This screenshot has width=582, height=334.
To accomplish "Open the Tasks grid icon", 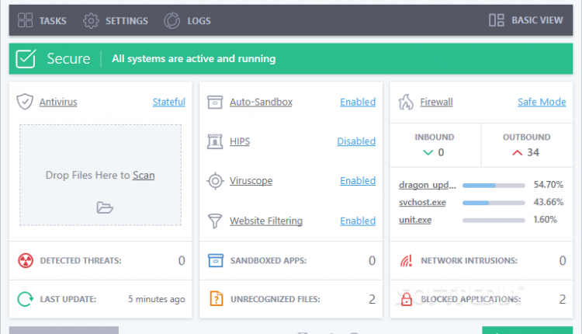I will 26,20.
